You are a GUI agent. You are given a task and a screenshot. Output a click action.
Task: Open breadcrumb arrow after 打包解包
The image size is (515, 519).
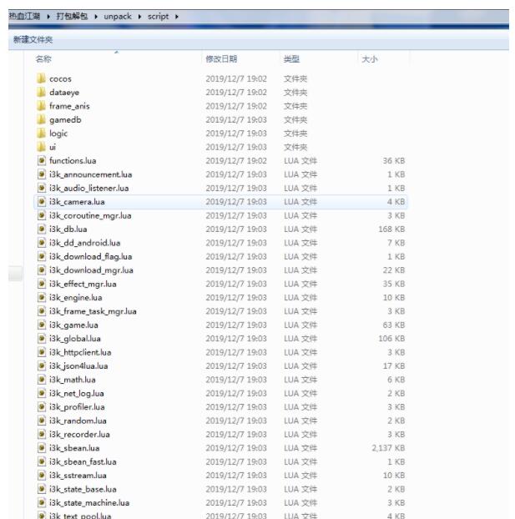(x=96, y=16)
